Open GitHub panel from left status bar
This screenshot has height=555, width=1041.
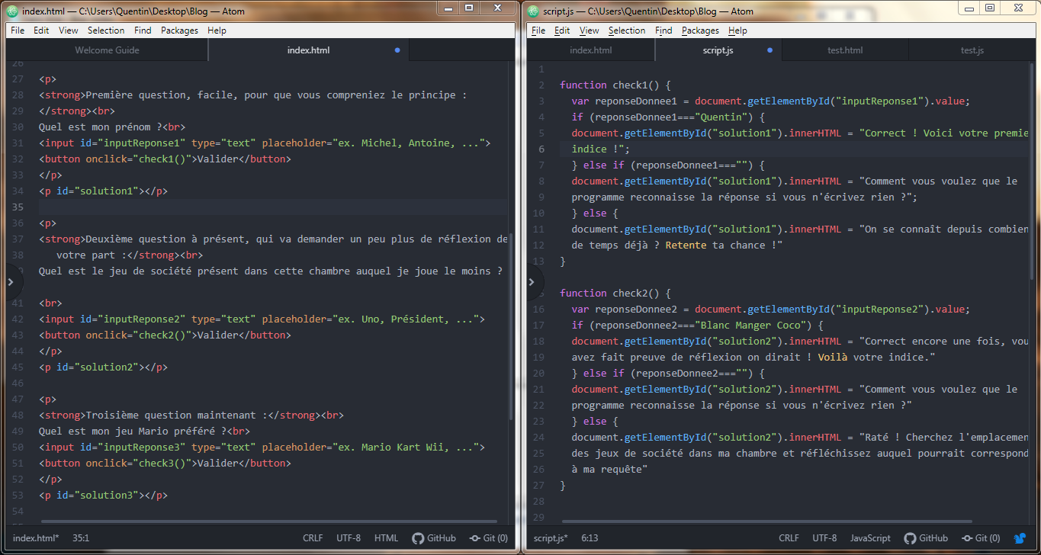pyautogui.click(x=434, y=537)
